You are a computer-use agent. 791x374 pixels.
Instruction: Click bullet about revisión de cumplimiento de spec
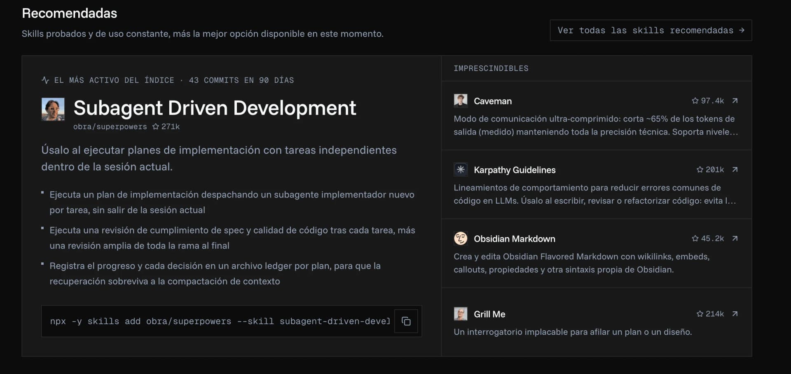pos(232,238)
